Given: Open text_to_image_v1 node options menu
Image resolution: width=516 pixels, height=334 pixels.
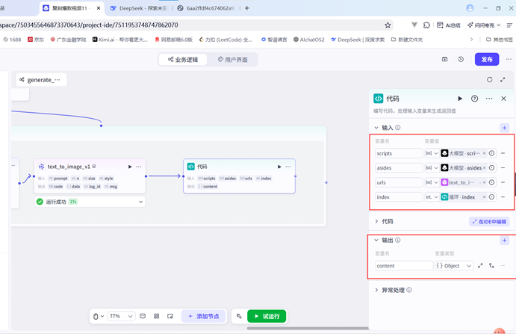Looking at the screenshot, I should [x=139, y=167].
